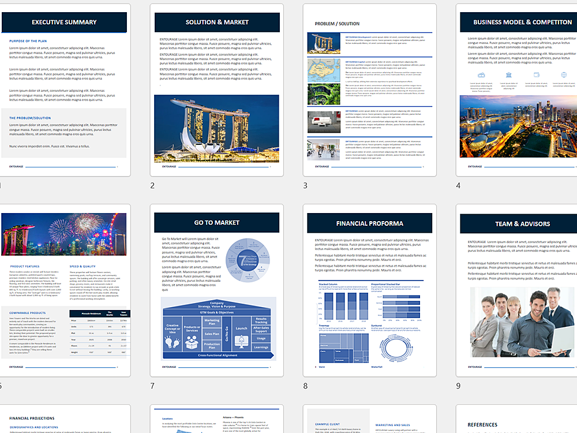Click the 'DEMOGRAPHICS AND LOCATIONS' subheading
577x433 pixels.
[34, 427]
